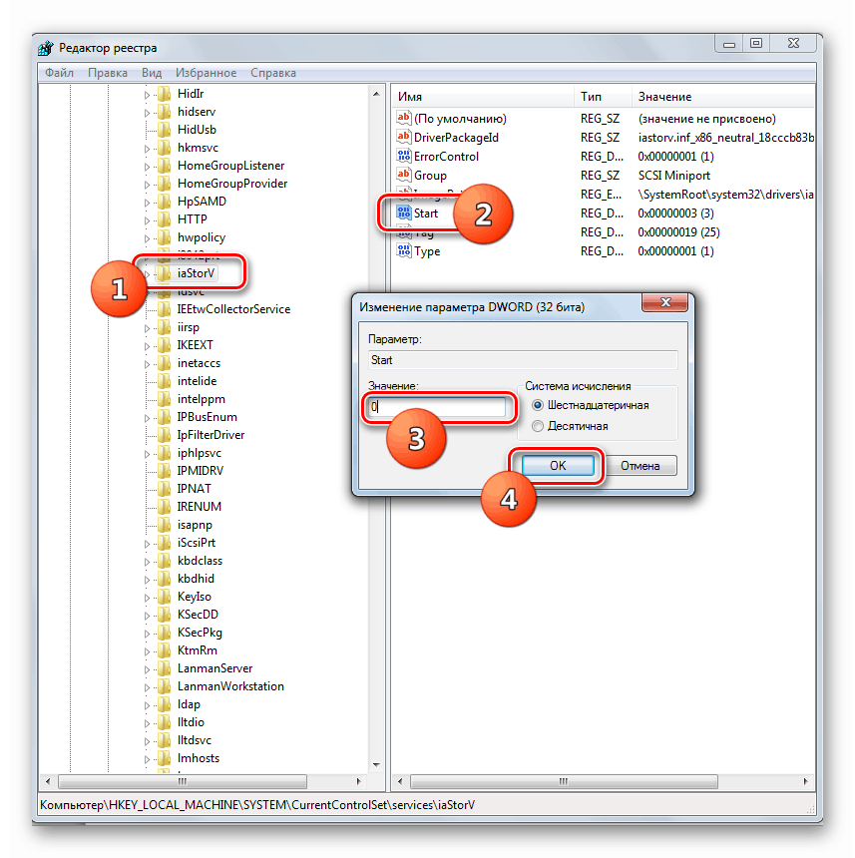Click the Registry Editor icon in the title bar

click(44, 47)
